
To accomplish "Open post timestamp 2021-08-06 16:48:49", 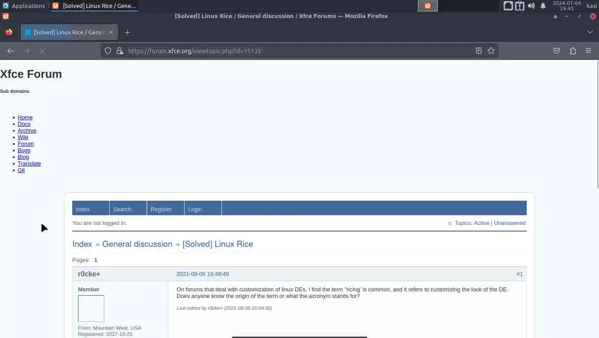I will (x=203, y=274).
